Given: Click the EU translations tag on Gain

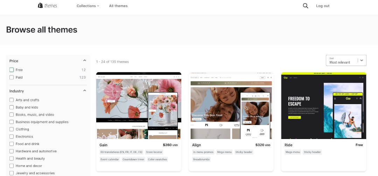Looking at the screenshot, I should coord(121,152).
